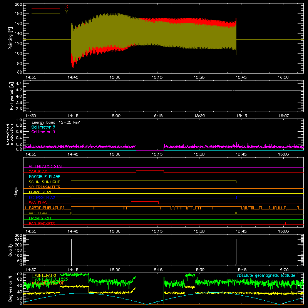Click the raised GAP_FLAG segment

tap(150, 170)
